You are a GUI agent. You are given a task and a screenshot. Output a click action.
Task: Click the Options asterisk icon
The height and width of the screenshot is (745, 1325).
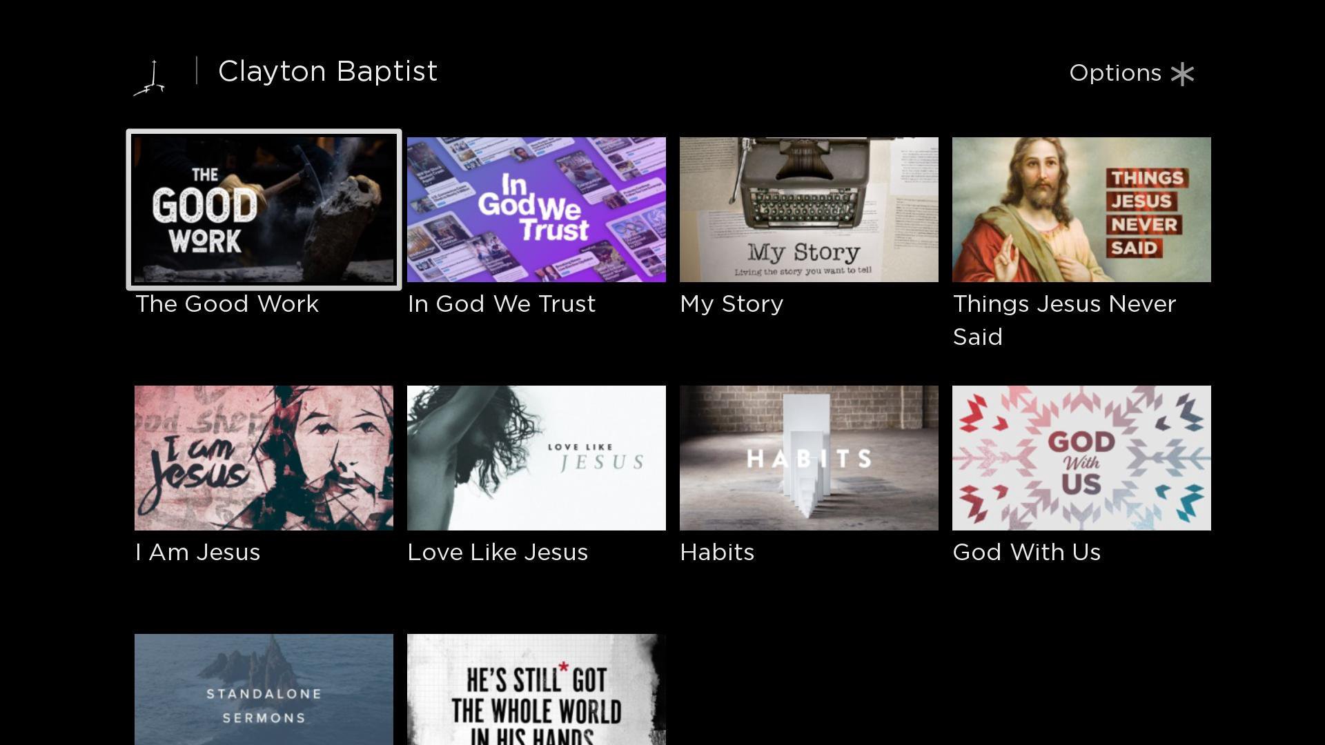(x=1182, y=74)
